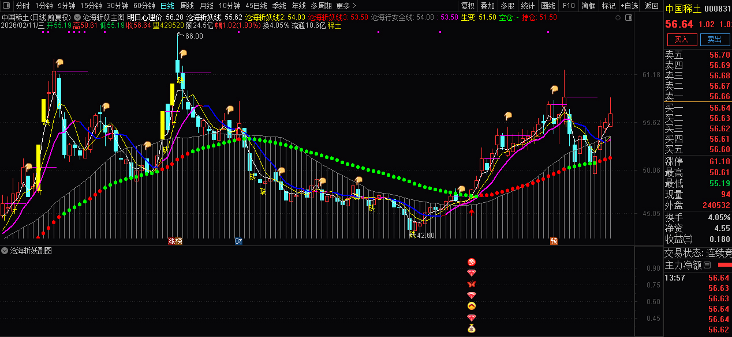Click the 中国稀土 stock name header
The width and height of the screenshot is (732, 337).
(684, 9)
